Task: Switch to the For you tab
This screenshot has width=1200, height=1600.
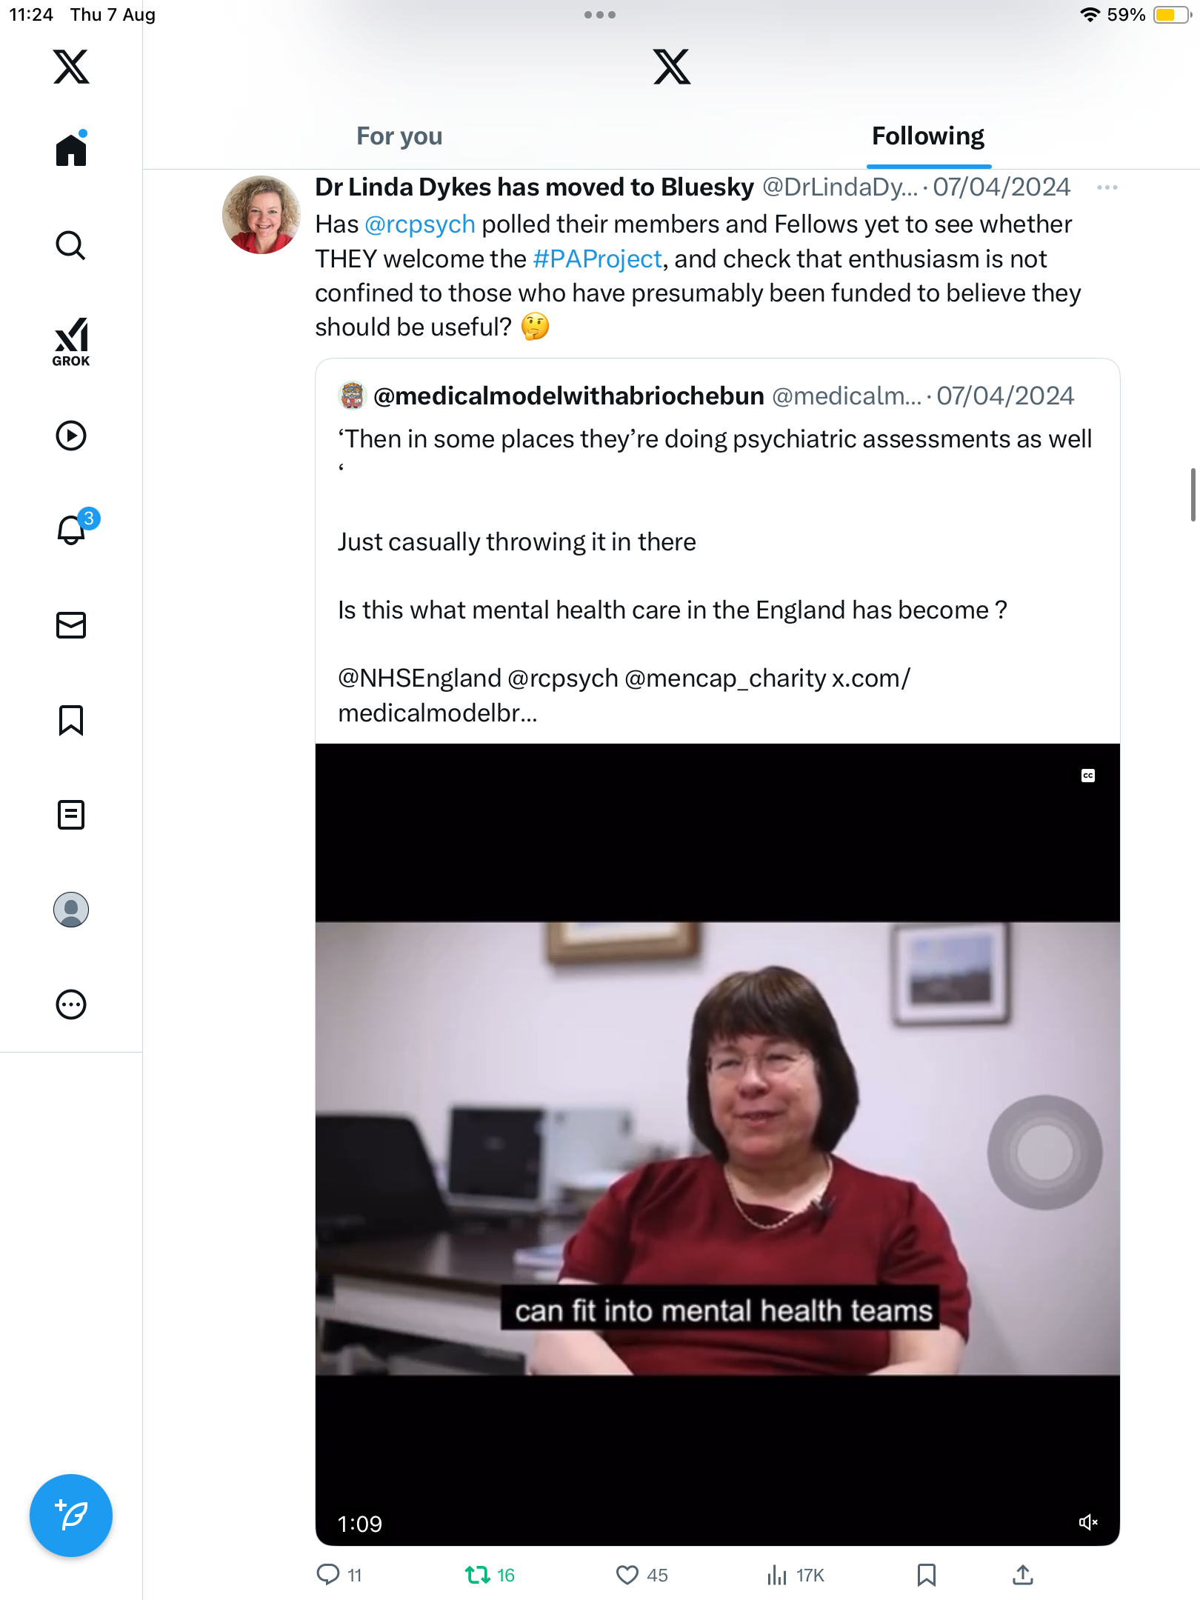Action: point(399,136)
